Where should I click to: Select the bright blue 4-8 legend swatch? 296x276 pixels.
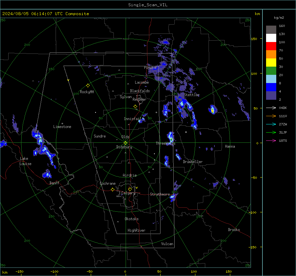coord(271,87)
